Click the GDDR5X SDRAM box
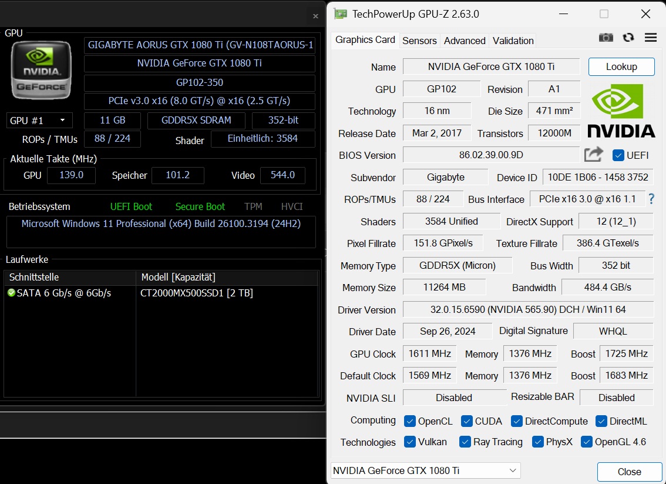The image size is (666, 484). [196, 121]
